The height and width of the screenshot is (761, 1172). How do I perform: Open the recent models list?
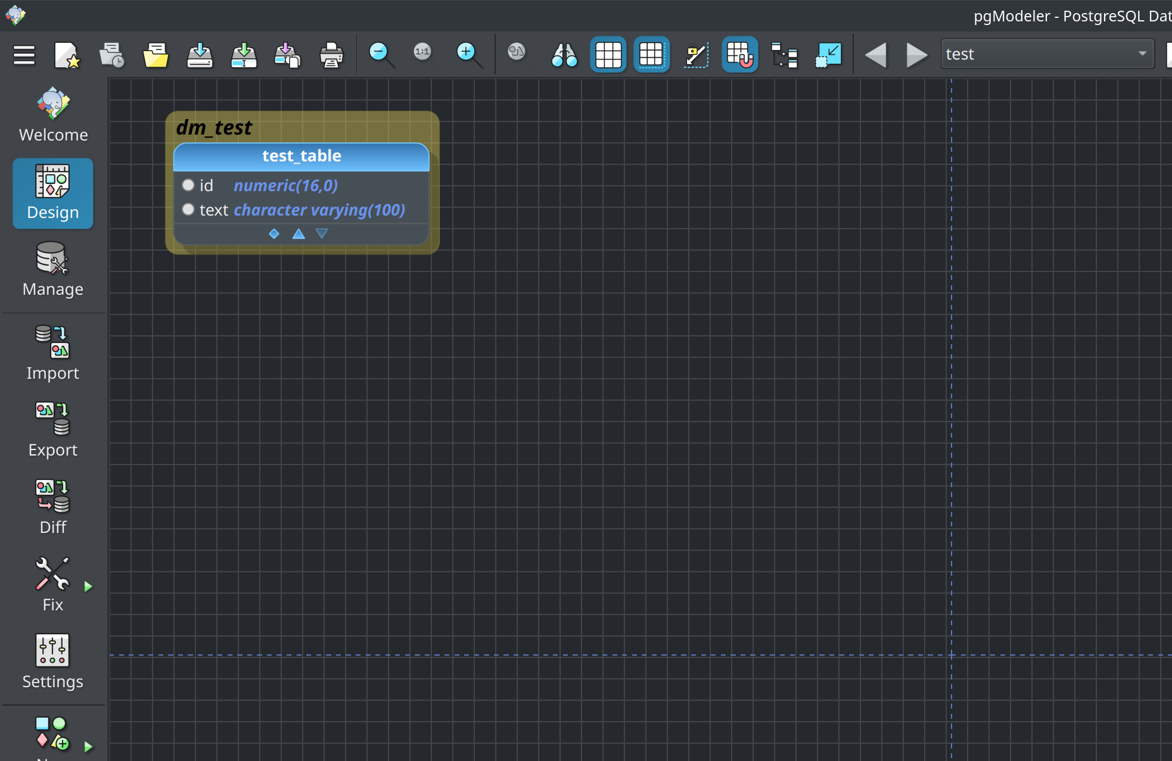tap(111, 55)
